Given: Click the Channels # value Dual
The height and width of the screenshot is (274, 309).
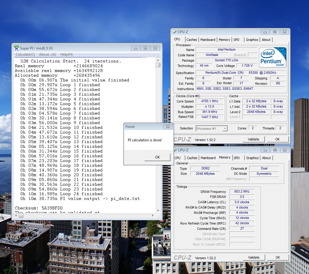Looking at the screenshot, I should pos(264,169).
